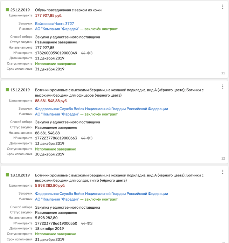Open customer link Войсковая Часть 3727
This screenshot has width=229, height=243.
tap(54, 24)
